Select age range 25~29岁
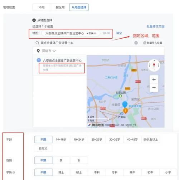 (97, 140)
